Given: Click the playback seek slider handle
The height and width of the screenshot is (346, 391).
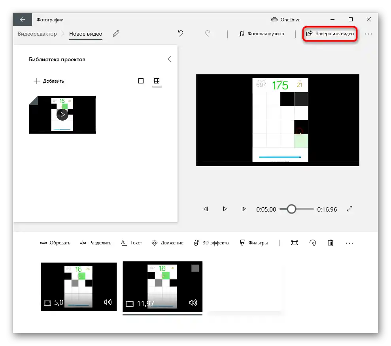Looking at the screenshot, I should coord(291,209).
